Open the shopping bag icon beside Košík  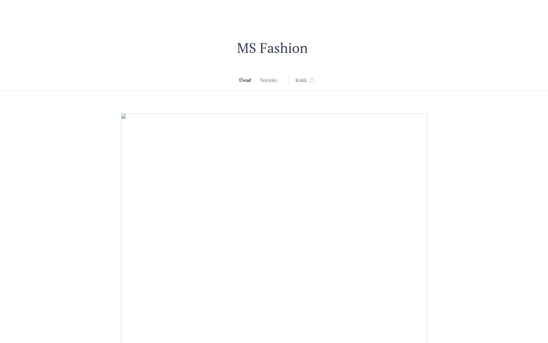tap(312, 80)
